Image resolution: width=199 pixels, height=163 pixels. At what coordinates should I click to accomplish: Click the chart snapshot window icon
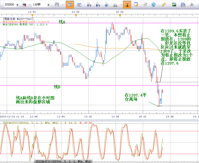pos(183,5)
